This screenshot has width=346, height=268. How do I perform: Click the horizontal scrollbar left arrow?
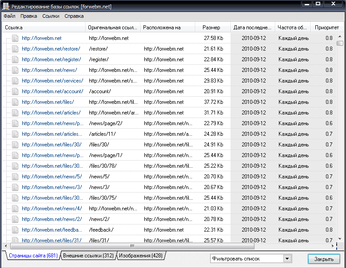6,246
